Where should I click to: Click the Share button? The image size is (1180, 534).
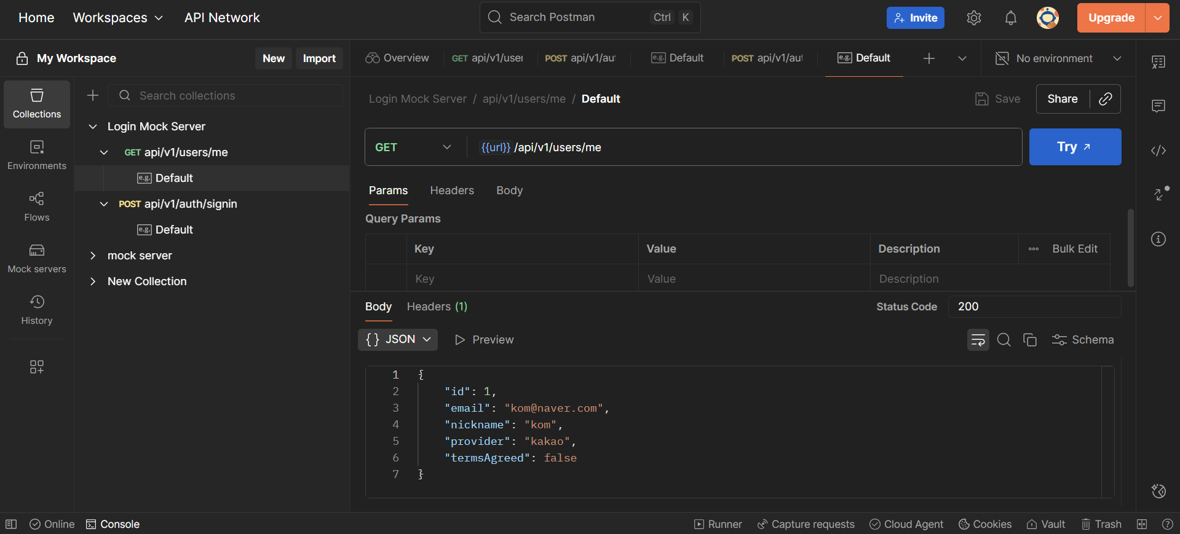[x=1063, y=99]
